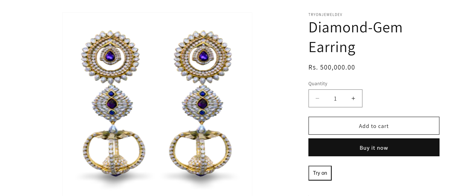Launch the Try on feature
The image size is (456, 196).
[320, 173]
